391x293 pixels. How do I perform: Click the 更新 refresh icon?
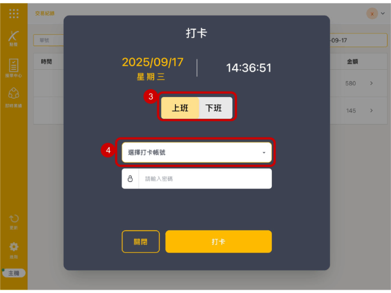click(13, 222)
